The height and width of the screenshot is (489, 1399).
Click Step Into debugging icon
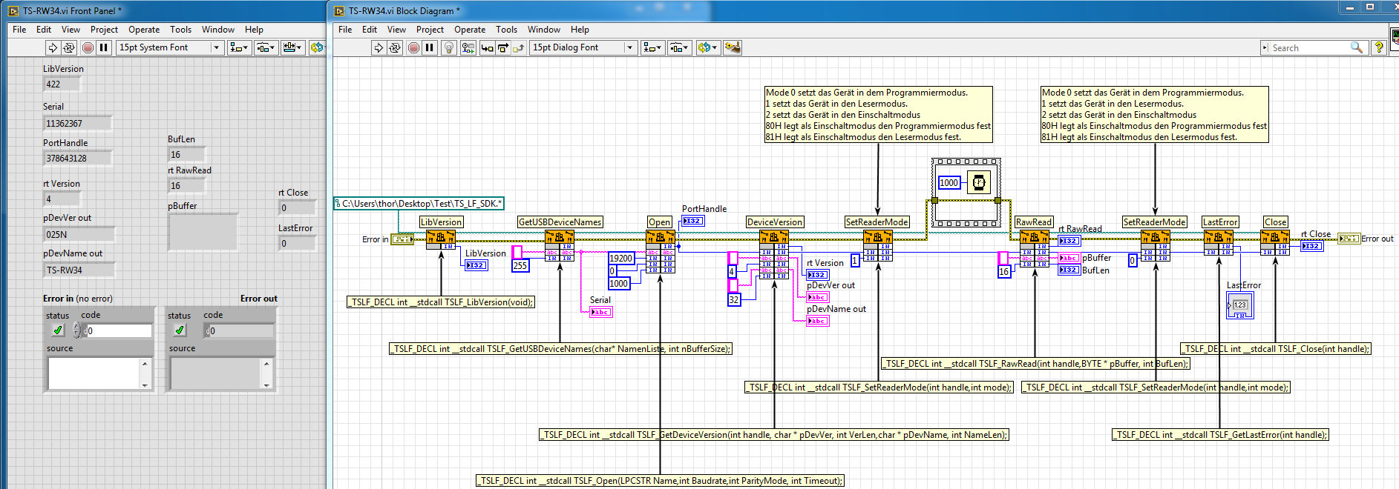pyautogui.click(x=487, y=47)
